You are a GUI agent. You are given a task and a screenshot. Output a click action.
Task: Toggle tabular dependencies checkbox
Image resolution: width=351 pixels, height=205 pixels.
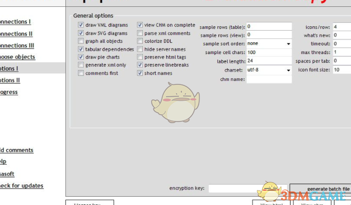click(x=81, y=49)
